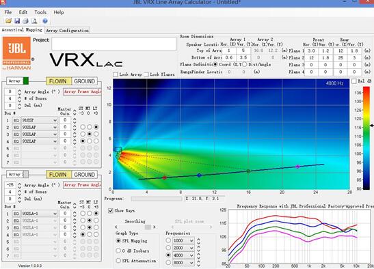Click the JBL Professional logo
This screenshot has height=269, width=374.
(x=16, y=53)
